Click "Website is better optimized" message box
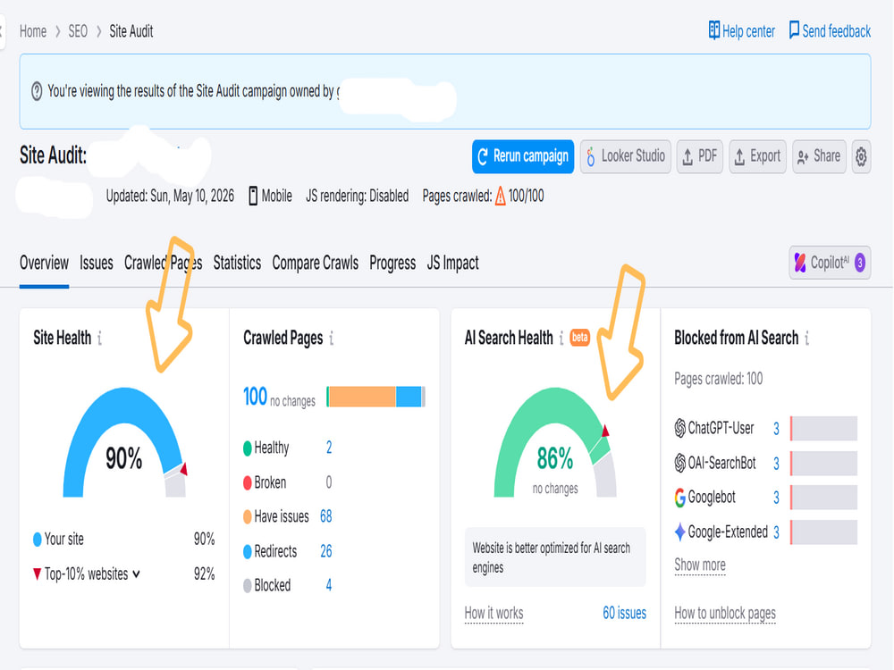The image size is (894, 670). tap(555, 557)
